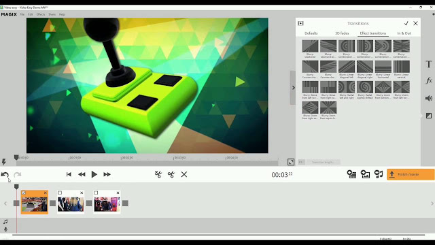The image size is (435, 245).
Task: Switch to the 3D fades tab
Action: [342, 33]
